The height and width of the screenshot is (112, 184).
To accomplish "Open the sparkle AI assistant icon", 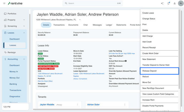I will coord(162,3).
